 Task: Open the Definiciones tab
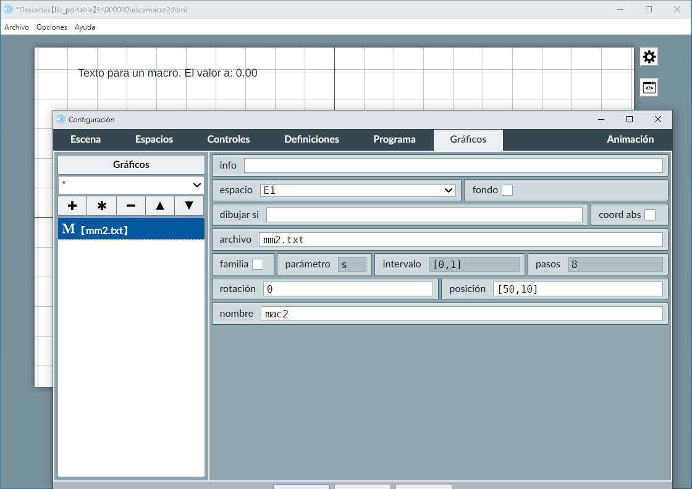311,140
